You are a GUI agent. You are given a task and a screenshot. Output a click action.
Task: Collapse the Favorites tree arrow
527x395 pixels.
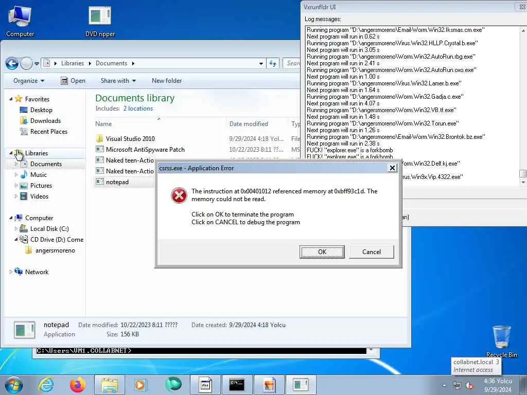coord(11,99)
